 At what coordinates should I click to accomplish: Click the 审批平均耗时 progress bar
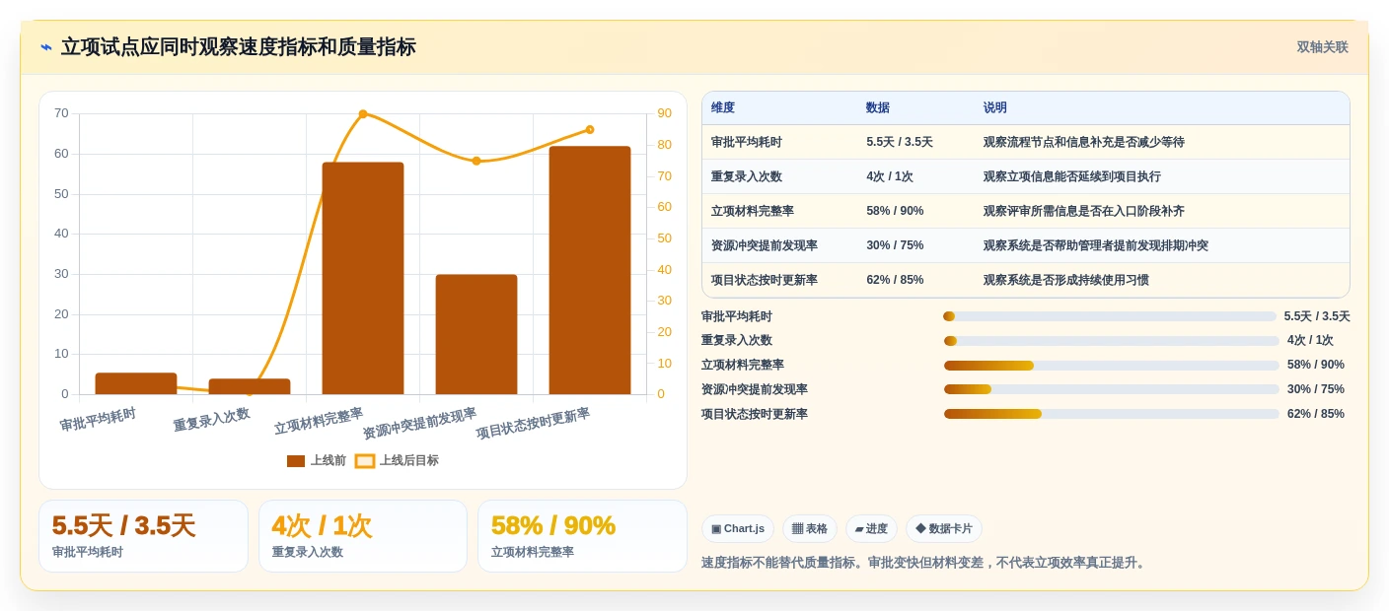coord(1110,316)
